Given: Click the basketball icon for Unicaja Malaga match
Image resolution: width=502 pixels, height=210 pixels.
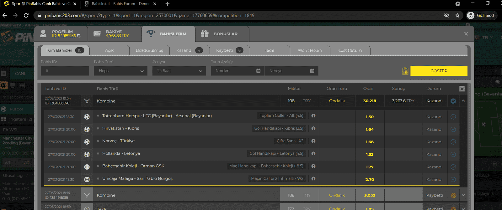Looking at the screenshot, I should [x=87, y=179].
